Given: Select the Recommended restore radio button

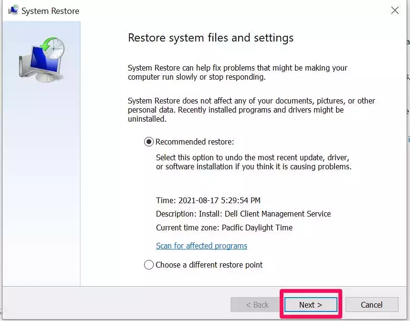Looking at the screenshot, I should 149,142.
